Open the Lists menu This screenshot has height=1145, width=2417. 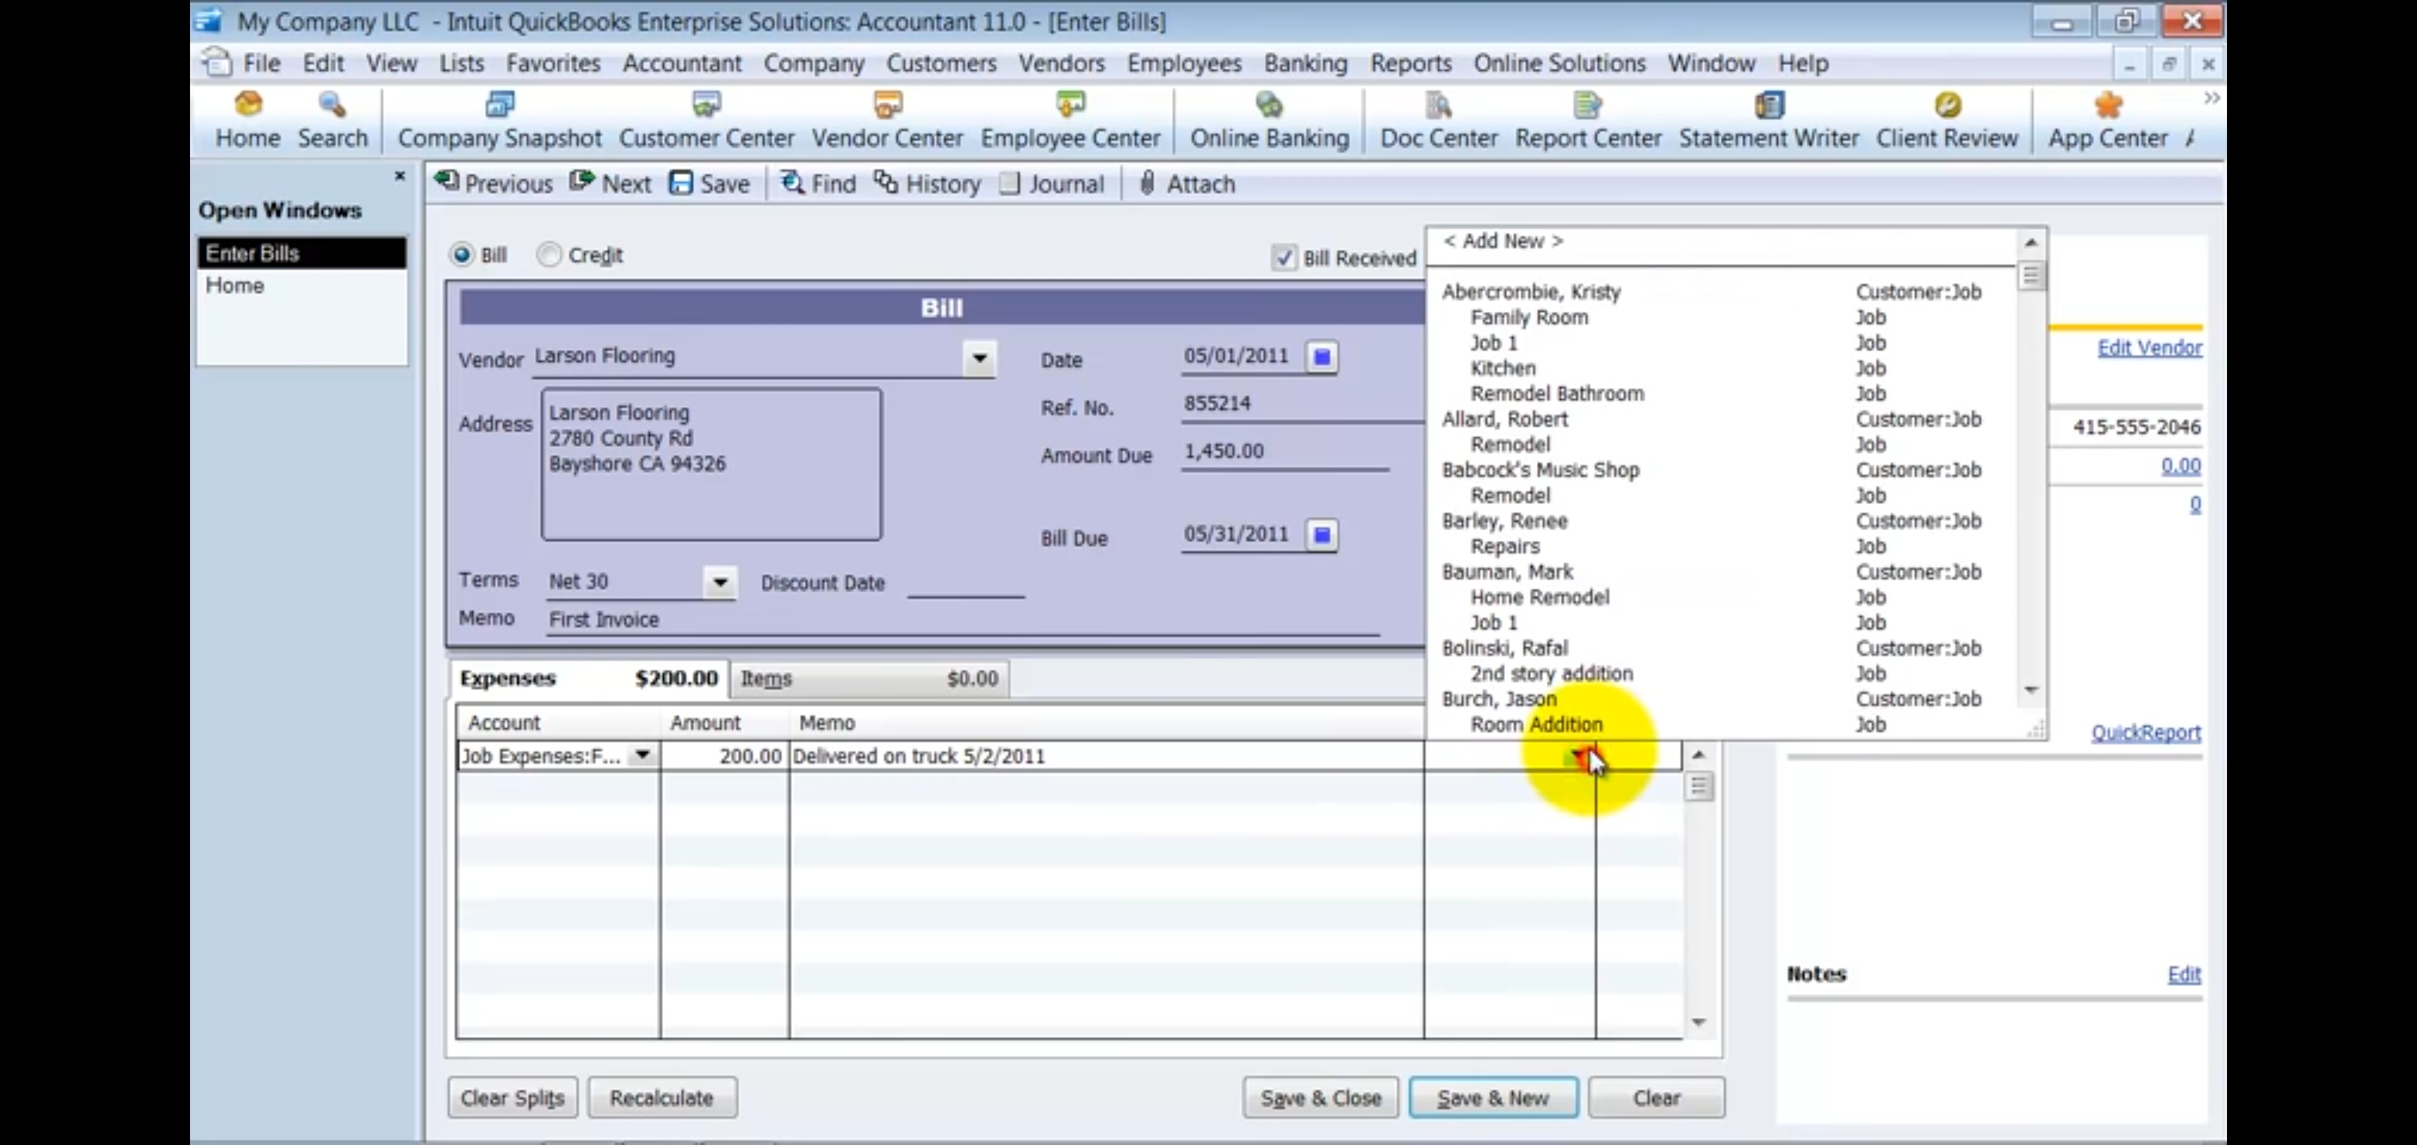(x=462, y=63)
